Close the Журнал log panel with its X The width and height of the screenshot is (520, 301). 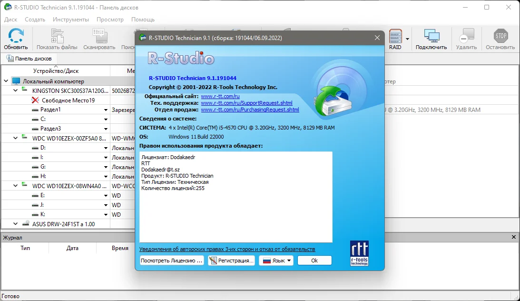[x=514, y=237]
